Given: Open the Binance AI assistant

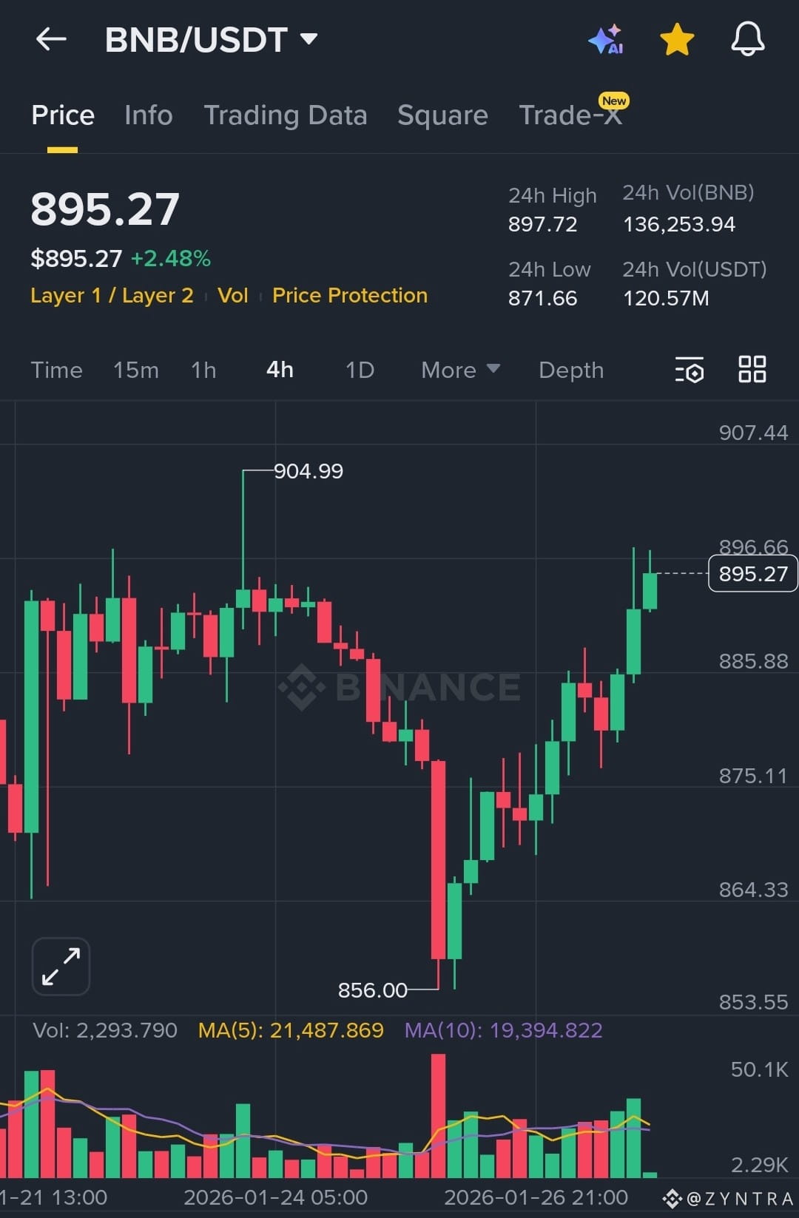Looking at the screenshot, I should point(606,41).
